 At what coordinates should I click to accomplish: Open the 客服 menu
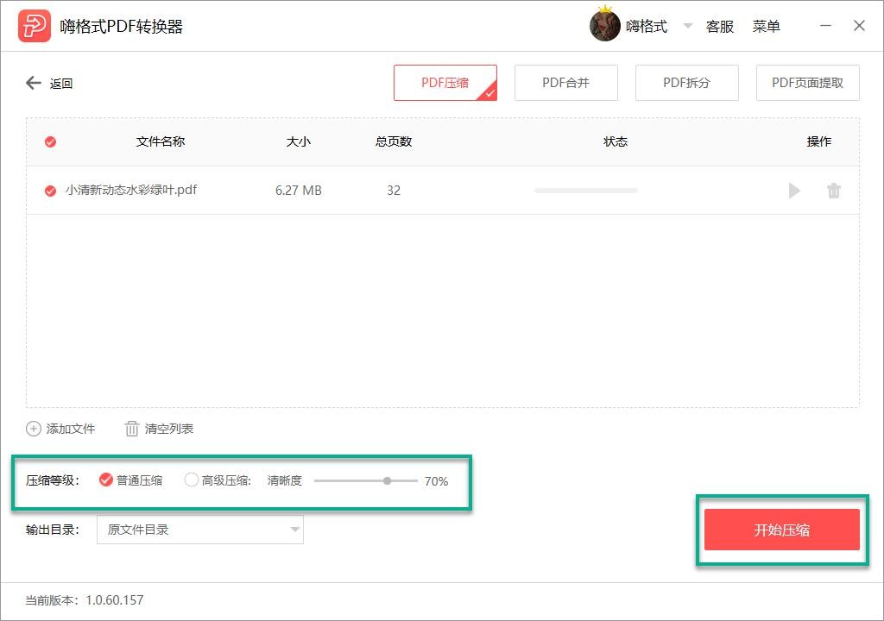pyautogui.click(x=719, y=27)
